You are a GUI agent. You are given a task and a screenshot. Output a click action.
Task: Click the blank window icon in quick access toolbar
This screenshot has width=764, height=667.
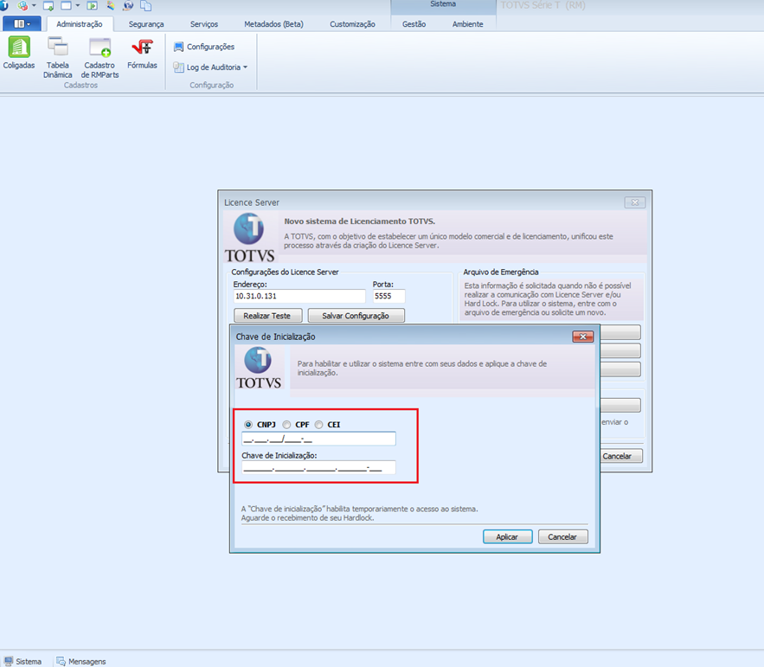coord(67,6)
